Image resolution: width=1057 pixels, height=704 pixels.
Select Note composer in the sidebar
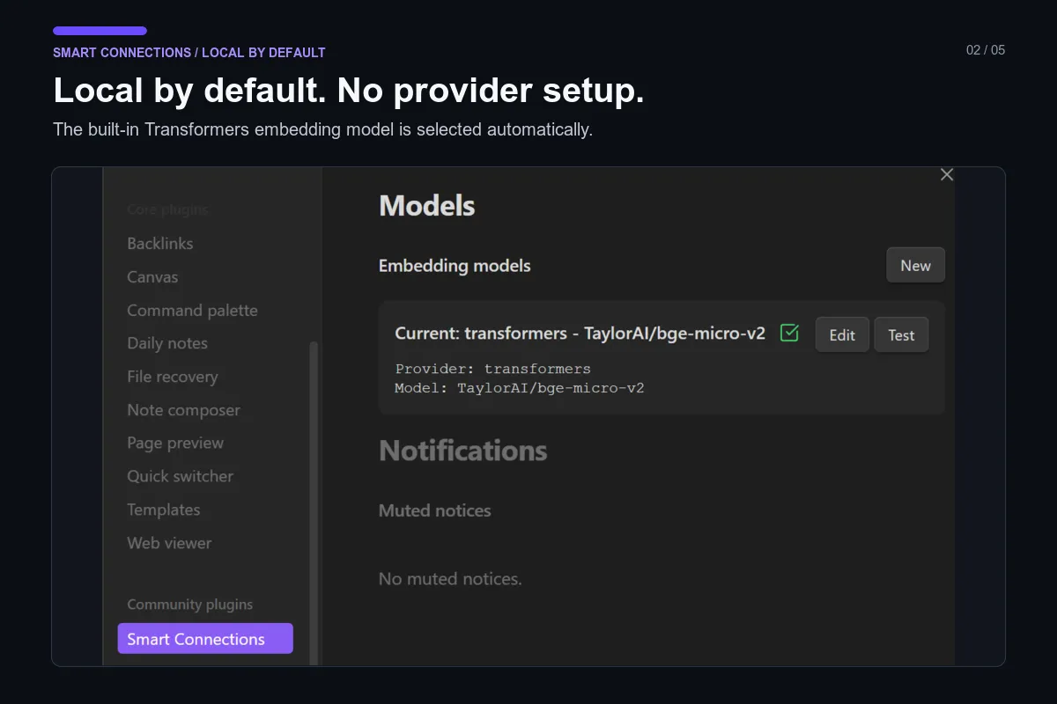[183, 410]
